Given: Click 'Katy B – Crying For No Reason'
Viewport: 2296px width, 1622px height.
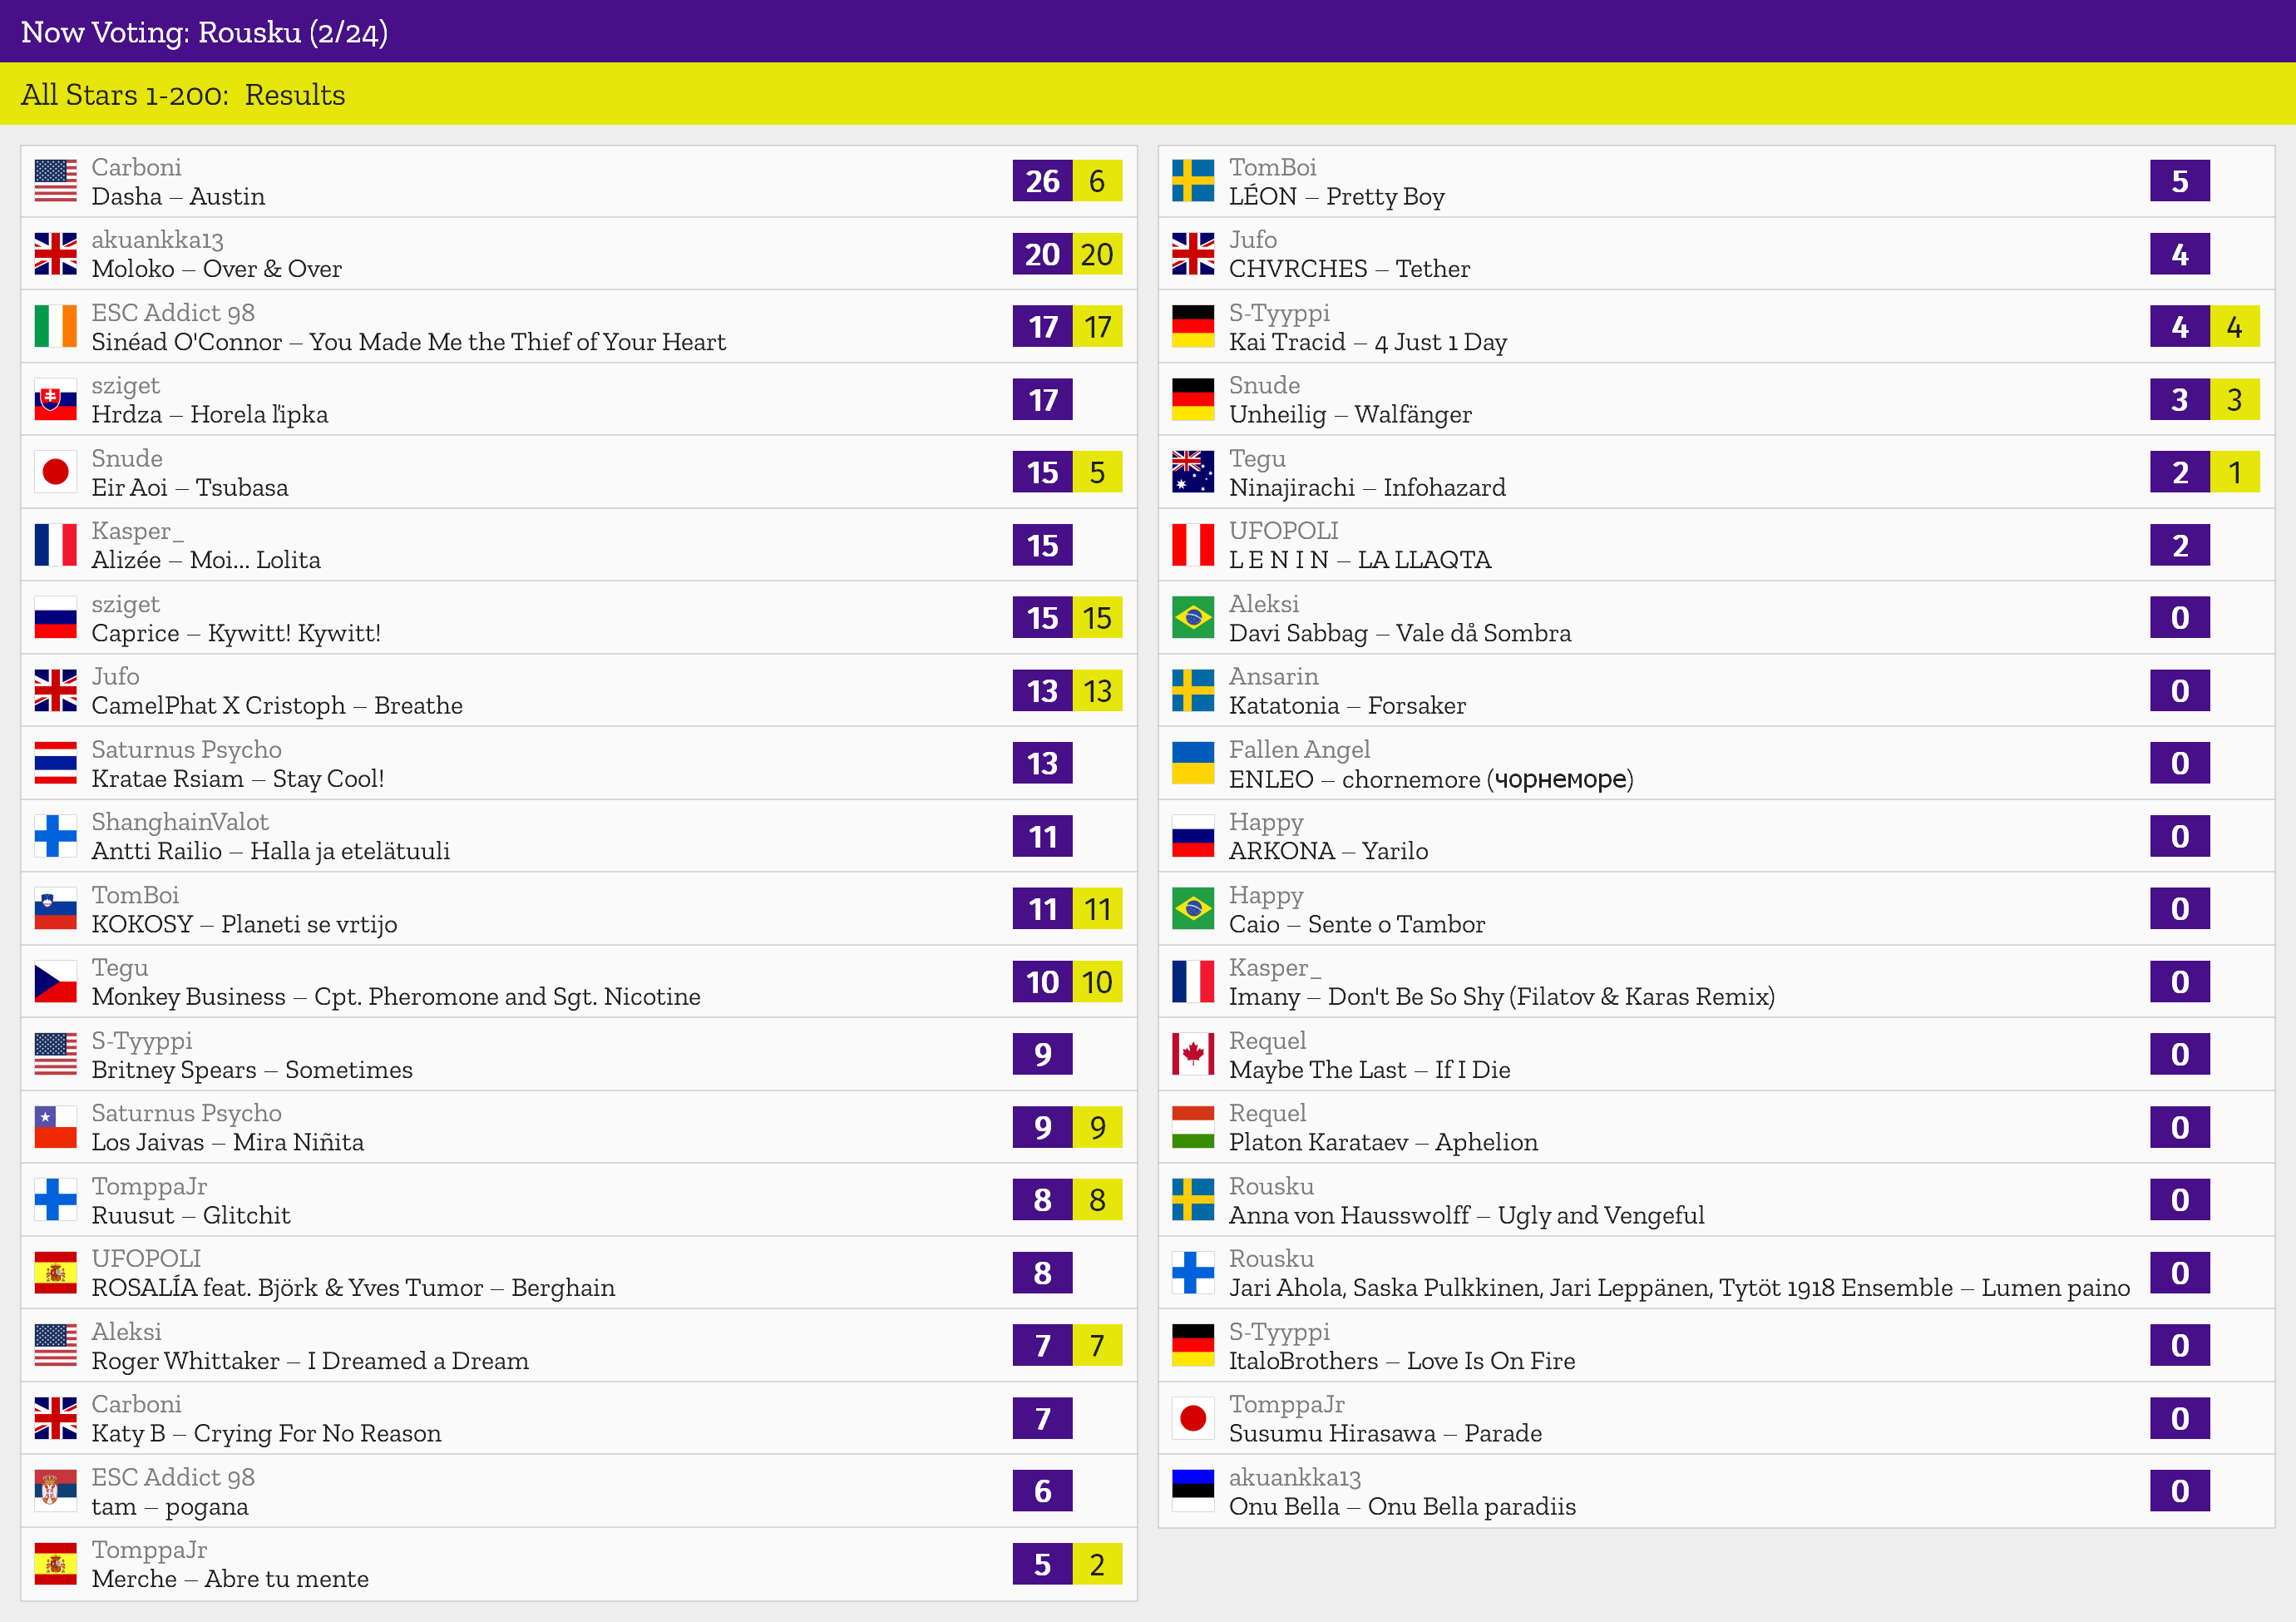Looking at the screenshot, I should click(x=266, y=1434).
